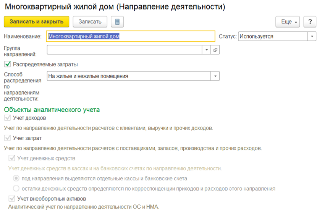Select the отдельные кассы и банковские счета radio option
Viewport: 317px width, 212px height.
pyautogui.click(x=16, y=178)
